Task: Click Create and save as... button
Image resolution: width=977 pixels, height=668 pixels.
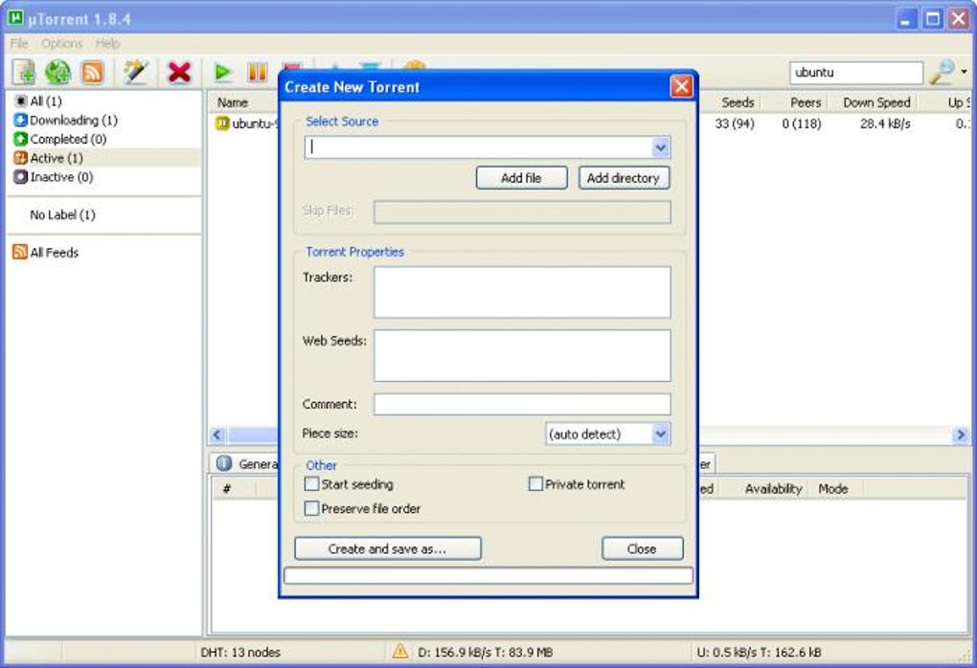Action: tap(388, 548)
